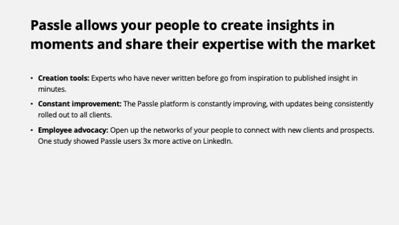This screenshot has width=399, height=225.
Task: Click the bold 'Employee advocacy:' label
Action: (73, 130)
